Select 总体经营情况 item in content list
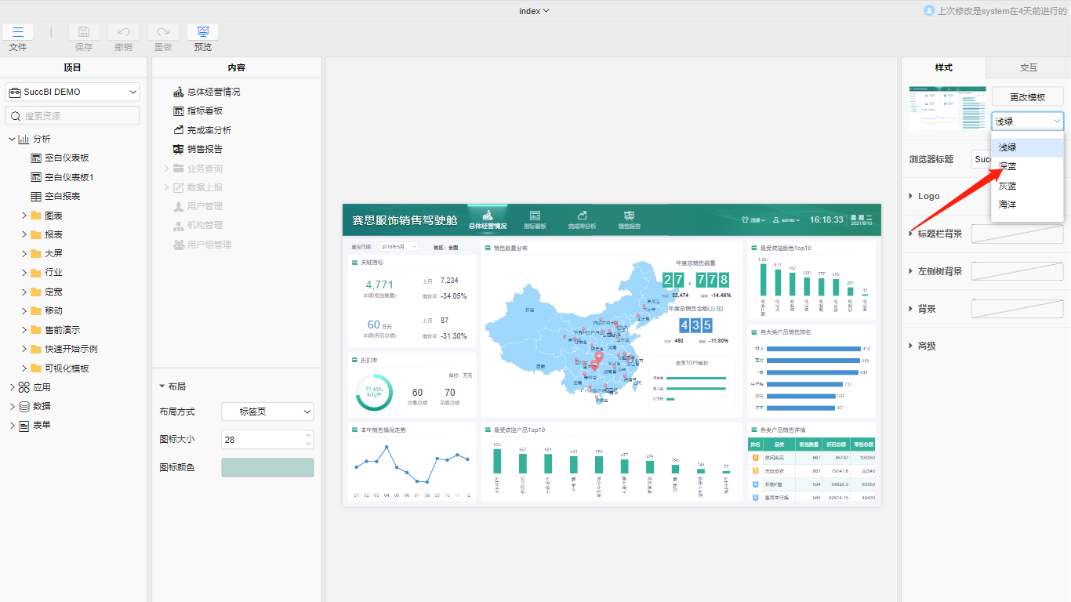 tap(213, 92)
